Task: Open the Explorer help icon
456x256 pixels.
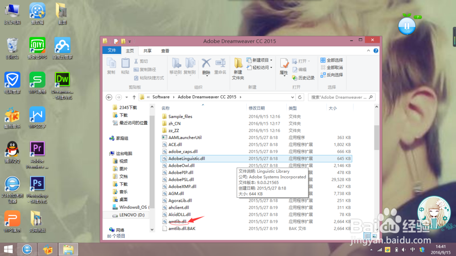Action: [376, 51]
